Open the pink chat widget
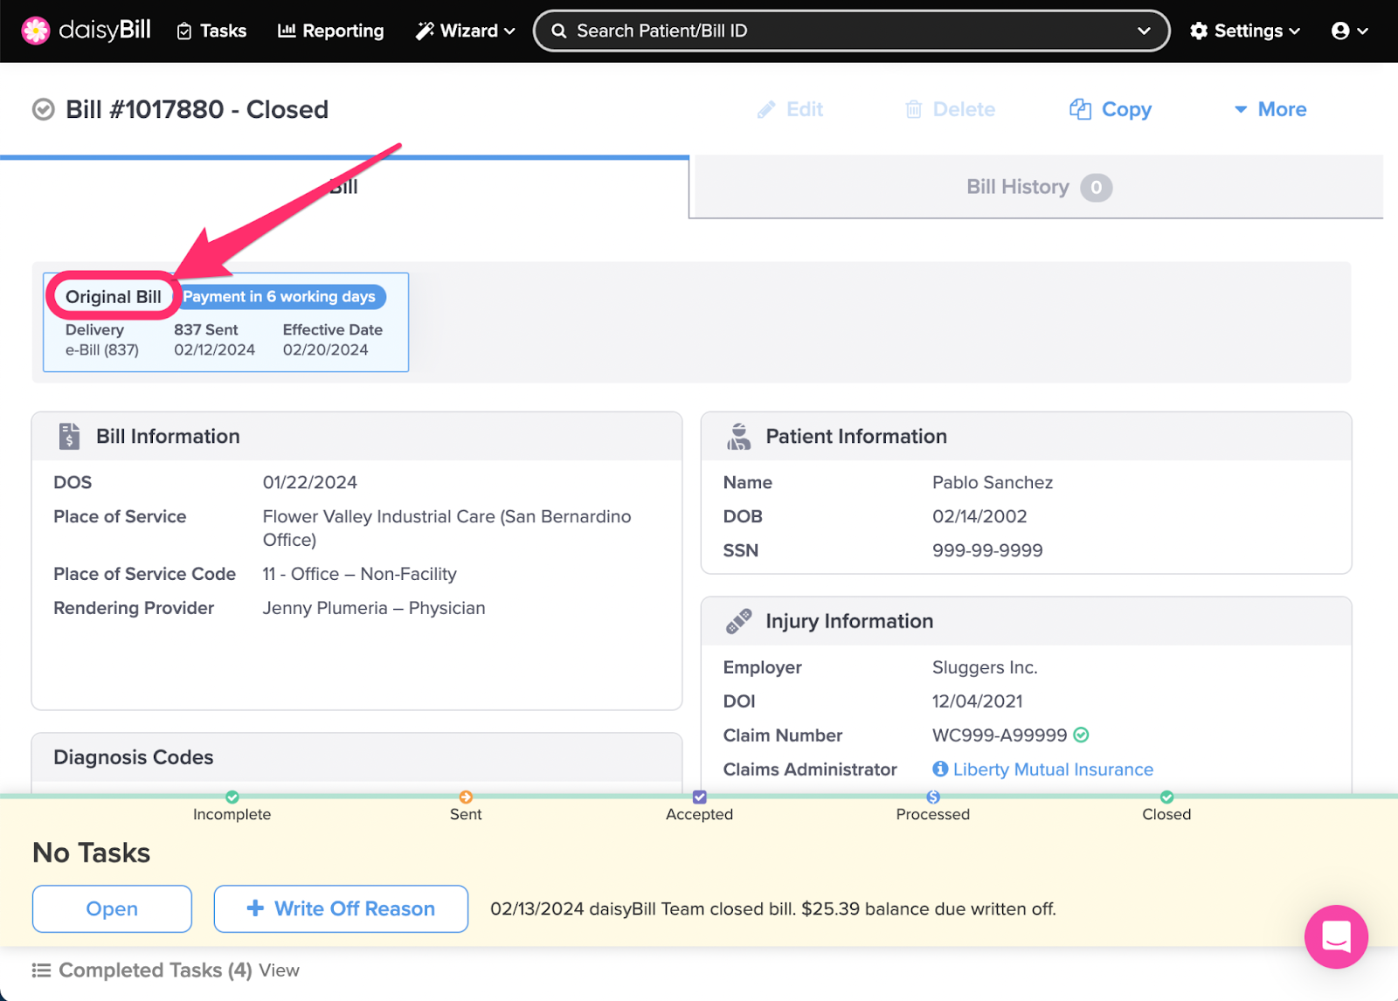Image resolution: width=1398 pixels, height=1001 pixels. click(x=1335, y=936)
